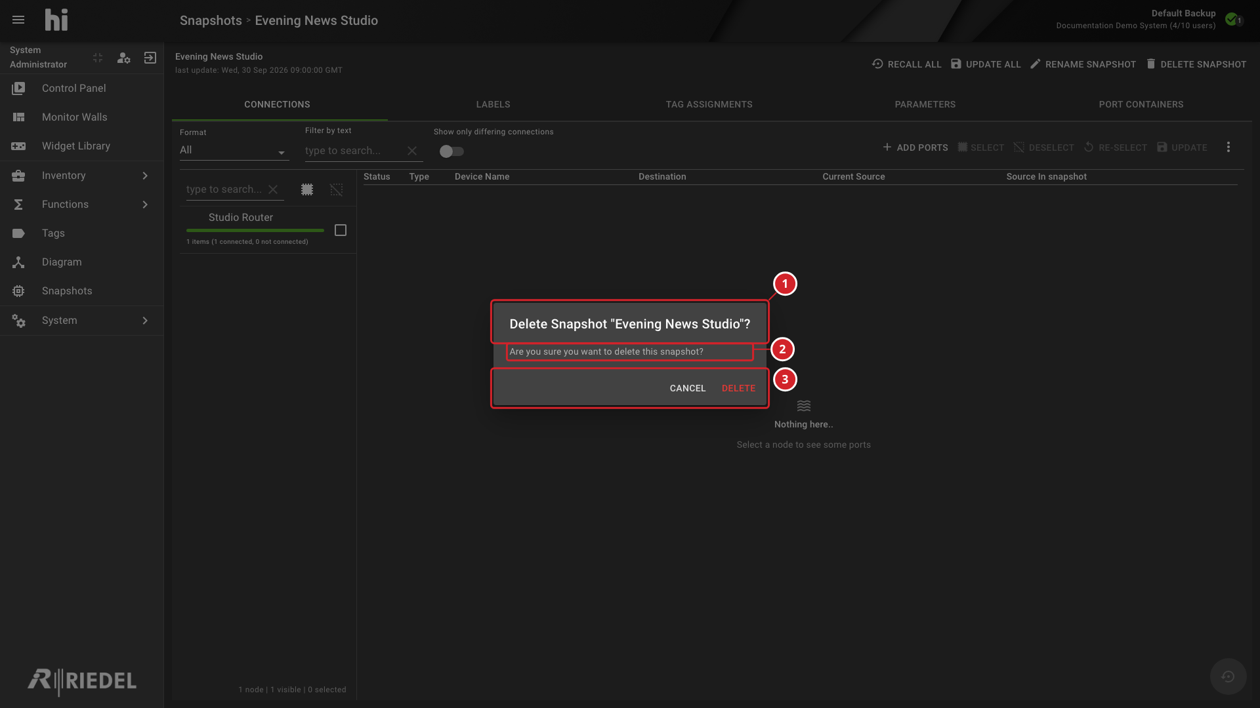Check the Studio Router node checkbox
The width and height of the screenshot is (1260, 708).
point(341,230)
